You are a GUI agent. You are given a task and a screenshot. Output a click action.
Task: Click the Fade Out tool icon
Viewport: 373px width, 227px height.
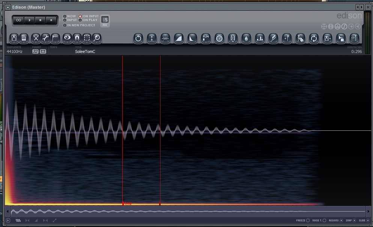pyautogui.click(x=192, y=38)
